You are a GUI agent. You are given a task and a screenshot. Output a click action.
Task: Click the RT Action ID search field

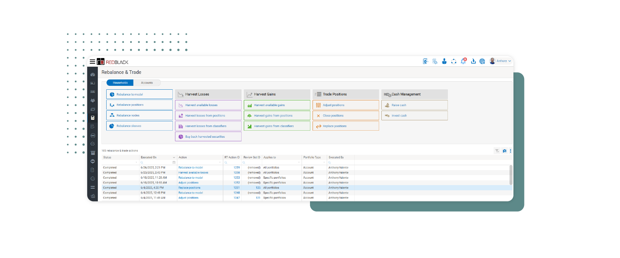pos(233,163)
